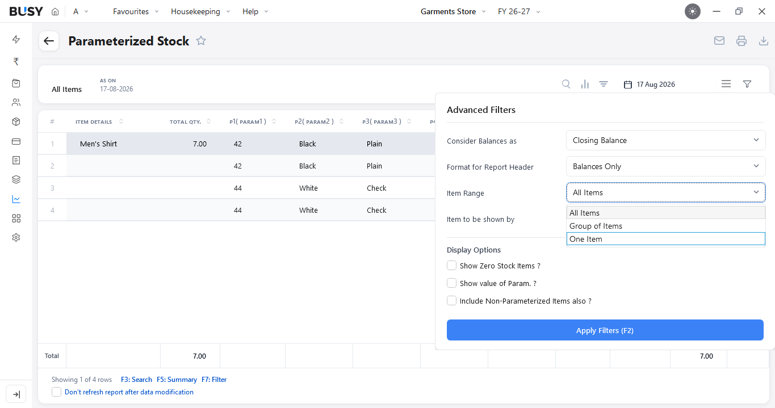
Task: Click the back arrow button
Action: pyautogui.click(x=49, y=41)
